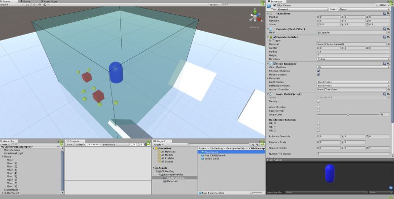Image resolution: width=394 pixels, height=199 pixels.
Task: Enable the Debug checkbox
Action: click(x=319, y=101)
